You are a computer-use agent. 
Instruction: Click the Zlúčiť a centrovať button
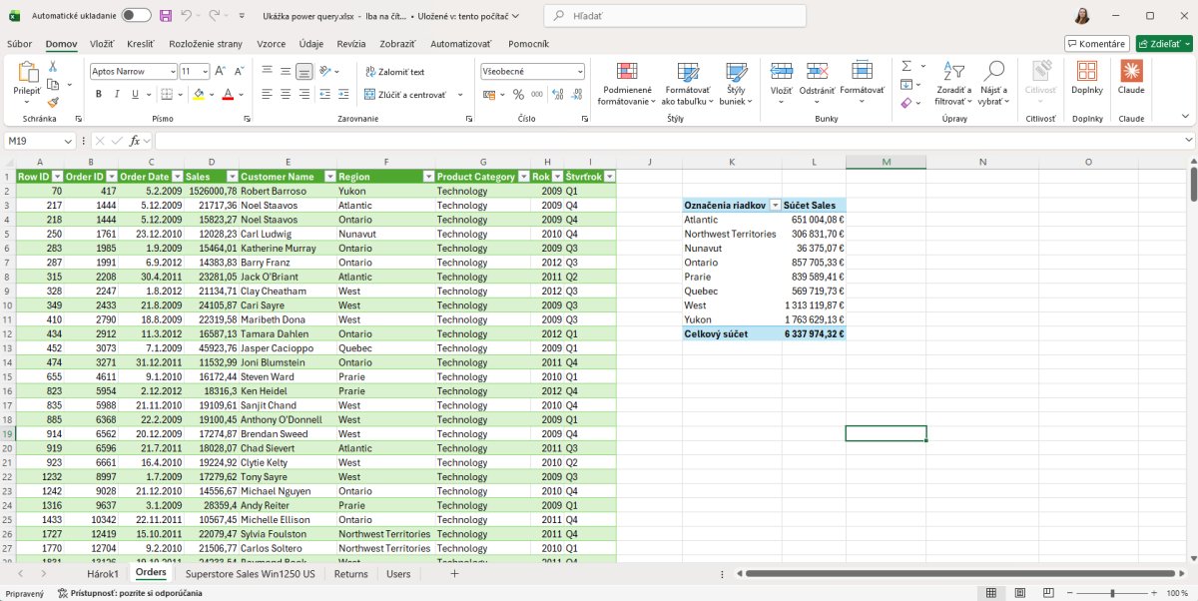point(404,95)
